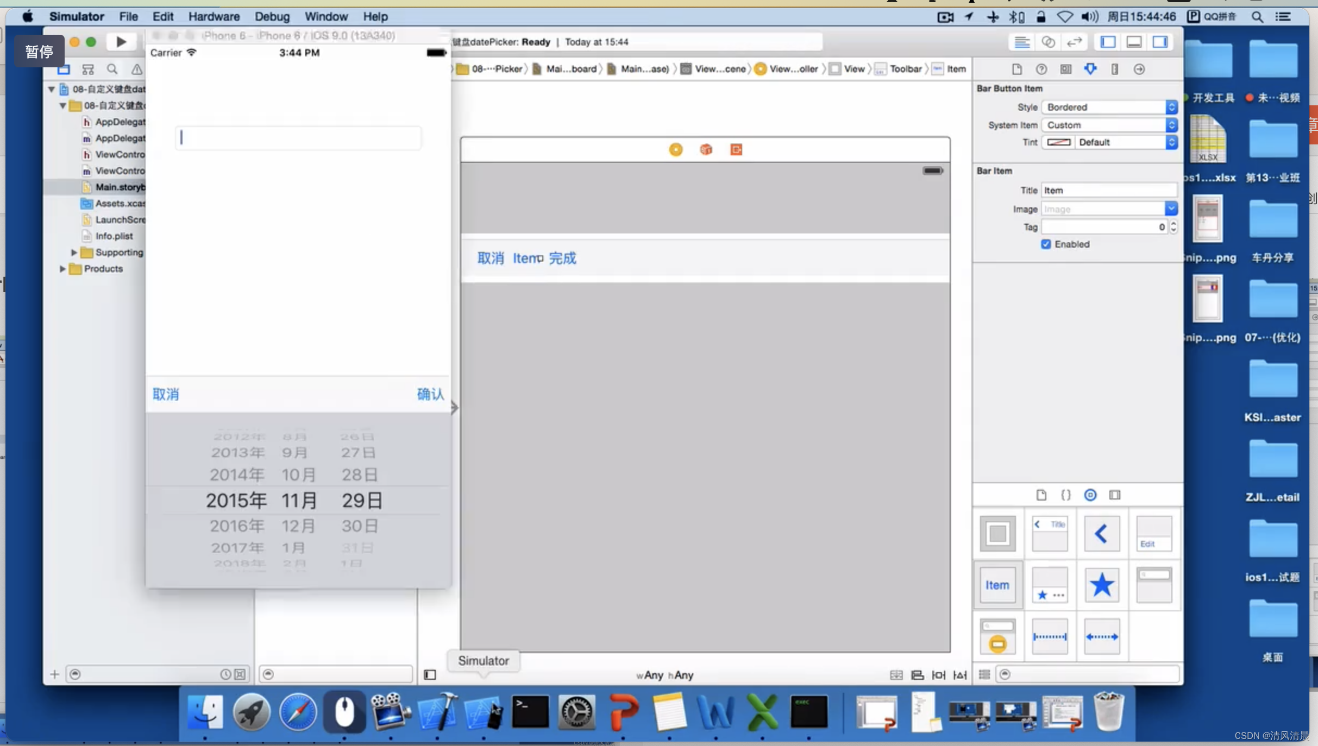Tap 确认 in the simulator toolbar

pyautogui.click(x=430, y=394)
